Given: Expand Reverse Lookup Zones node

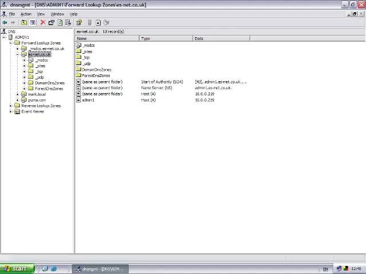Looking at the screenshot, I should click(10, 106).
